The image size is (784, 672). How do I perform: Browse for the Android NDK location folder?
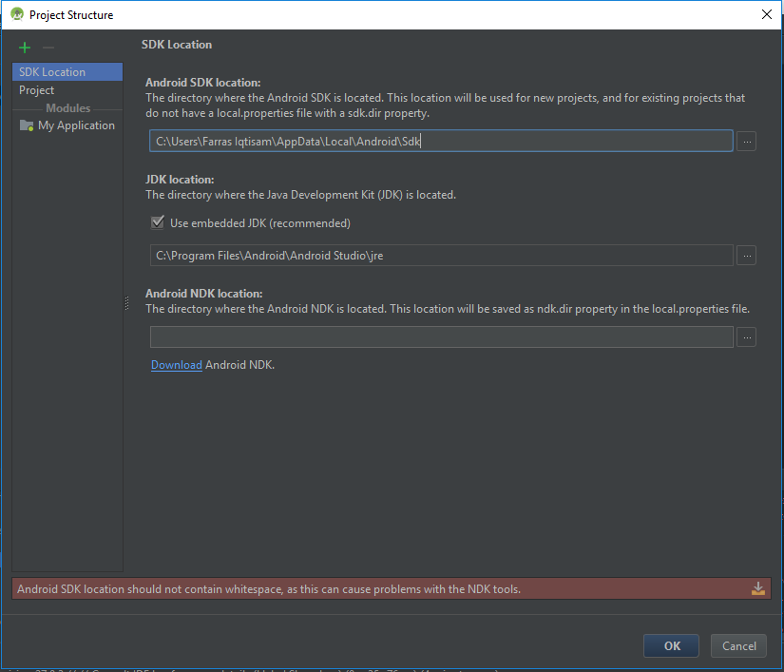(x=747, y=337)
